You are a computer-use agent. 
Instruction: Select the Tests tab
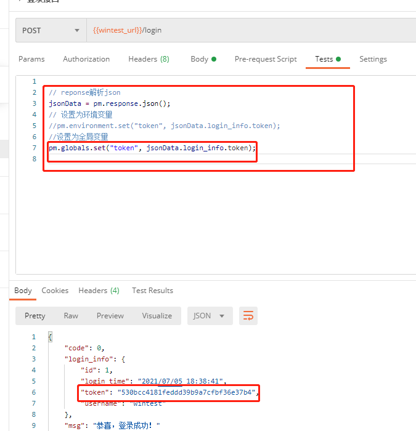pos(328,59)
